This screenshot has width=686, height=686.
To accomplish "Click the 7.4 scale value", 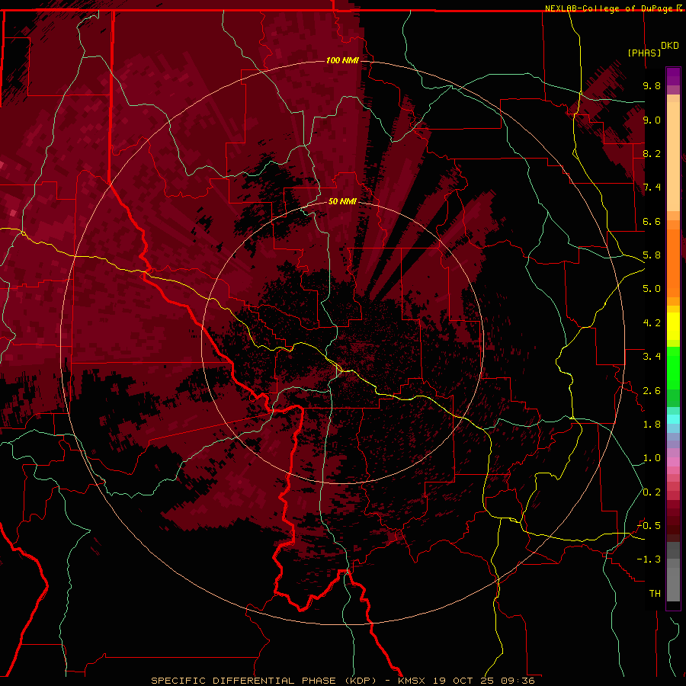I will click(652, 188).
